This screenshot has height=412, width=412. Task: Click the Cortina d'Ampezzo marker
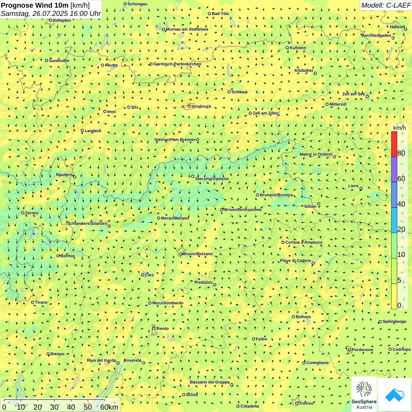point(283,242)
